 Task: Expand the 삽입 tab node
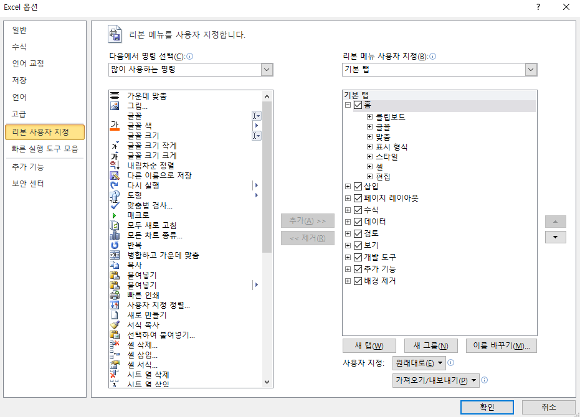coord(348,186)
